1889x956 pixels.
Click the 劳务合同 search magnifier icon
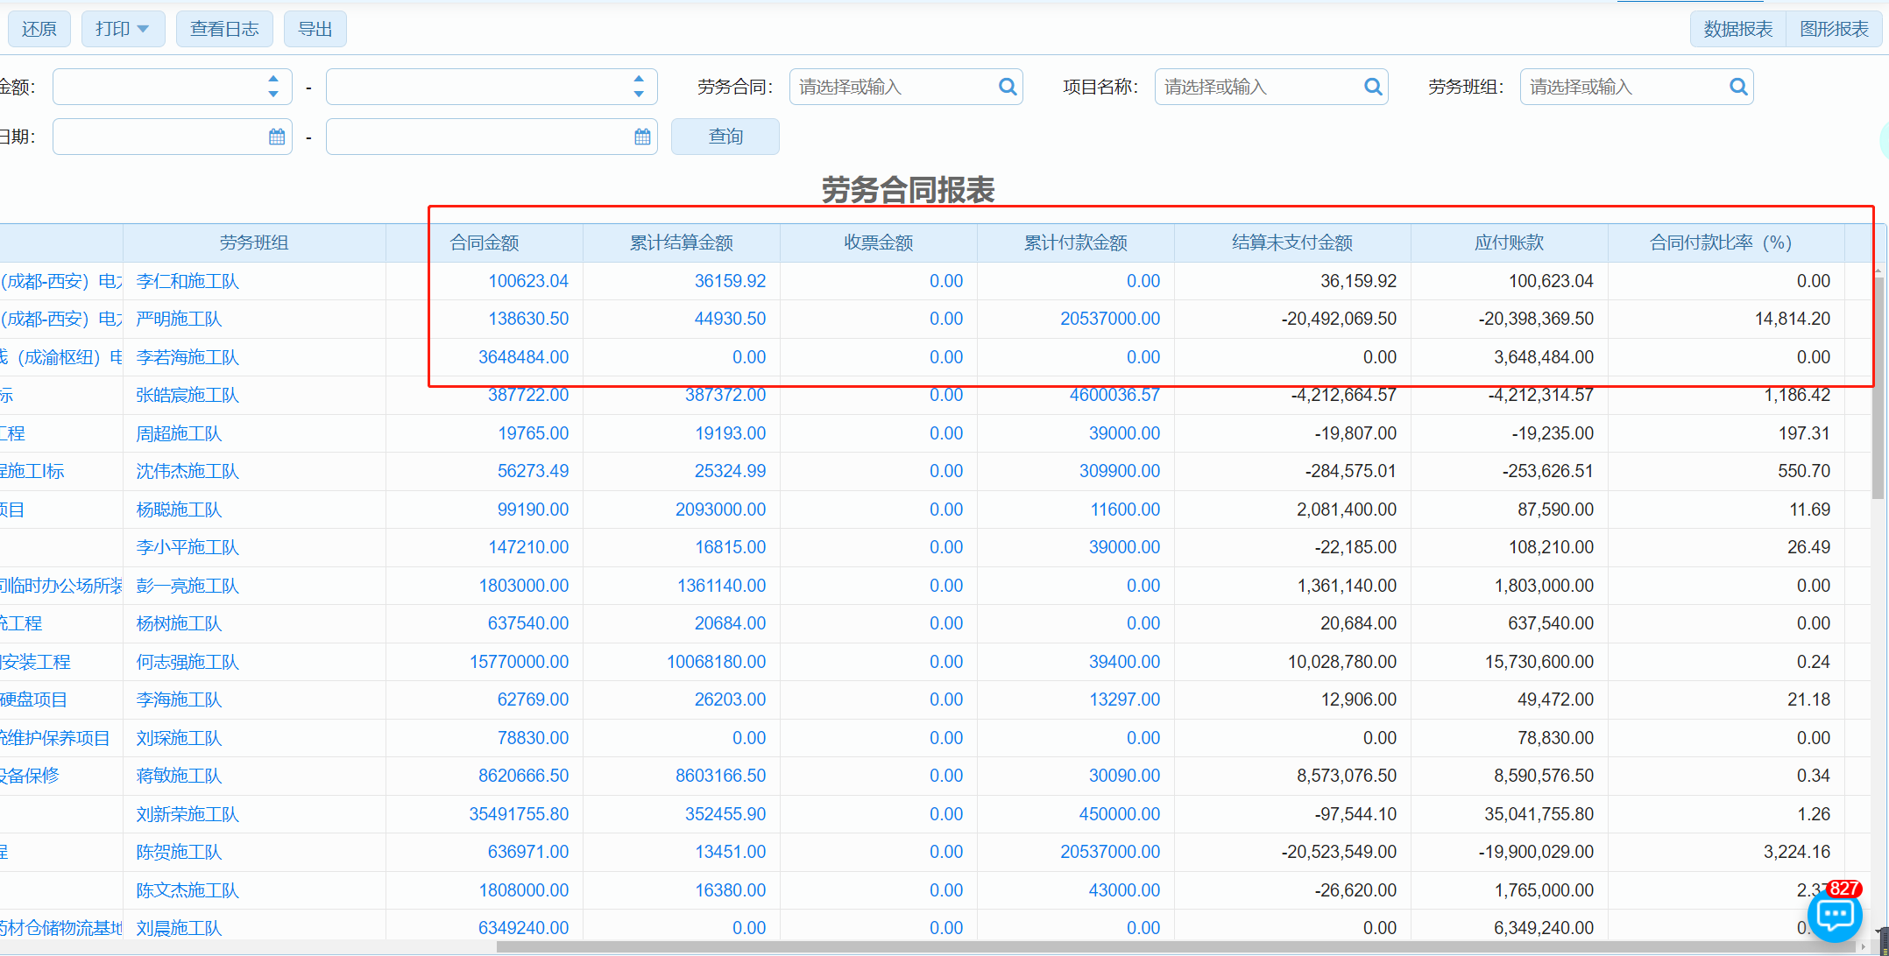coord(1008,87)
